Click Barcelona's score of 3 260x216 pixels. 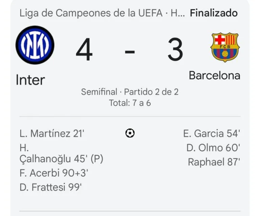point(175,50)
